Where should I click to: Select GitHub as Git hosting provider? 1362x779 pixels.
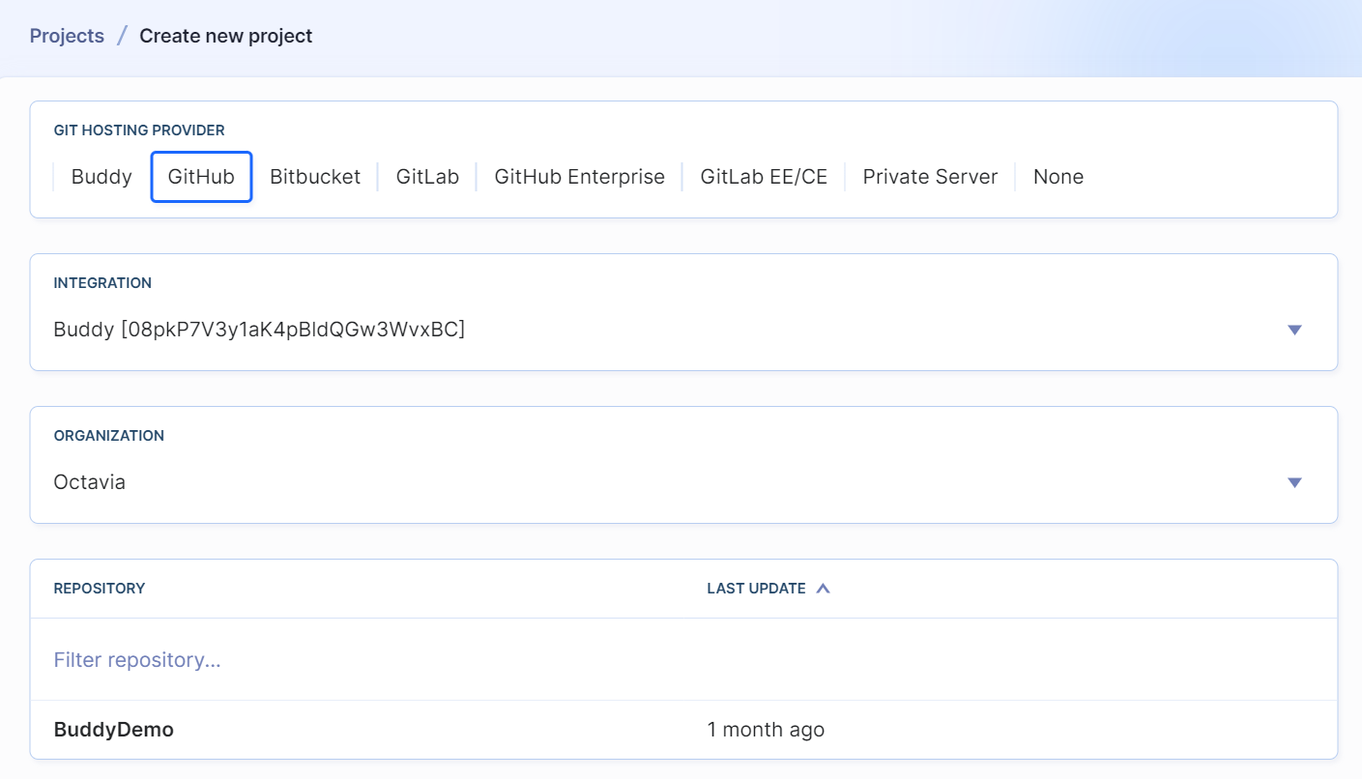click(x=201, y=177)
